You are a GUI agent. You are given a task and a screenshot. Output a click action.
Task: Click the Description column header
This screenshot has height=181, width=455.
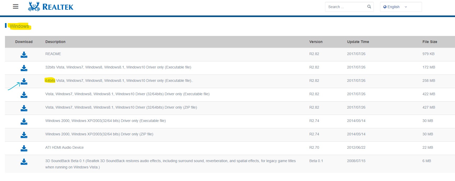(55, 42)
